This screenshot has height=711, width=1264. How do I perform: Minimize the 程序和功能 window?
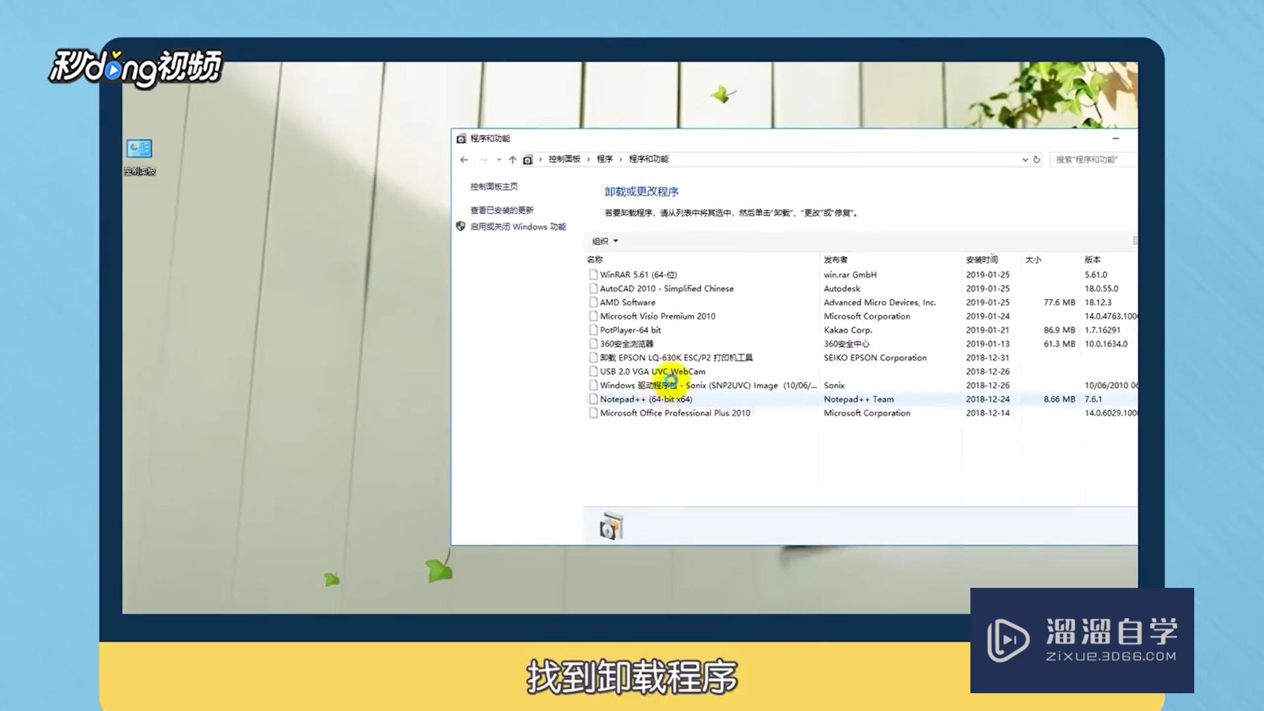click(x=1115, y=138)
